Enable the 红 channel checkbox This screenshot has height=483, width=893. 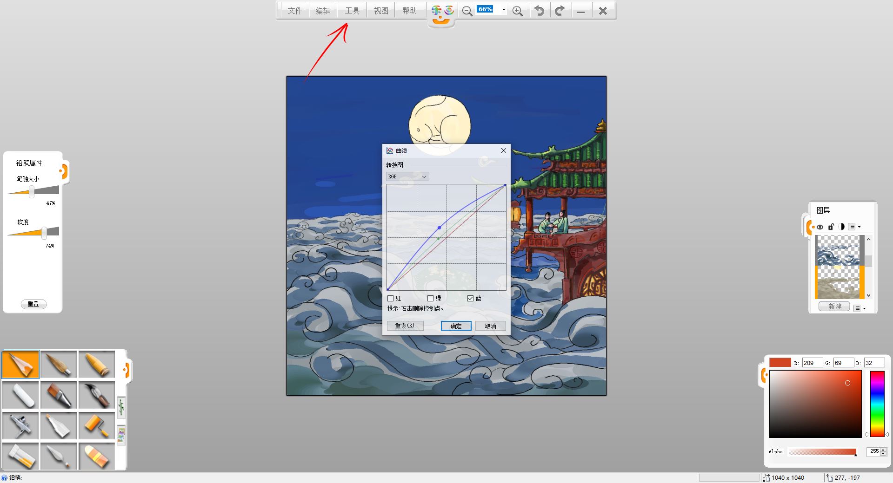tap(391, 299)
